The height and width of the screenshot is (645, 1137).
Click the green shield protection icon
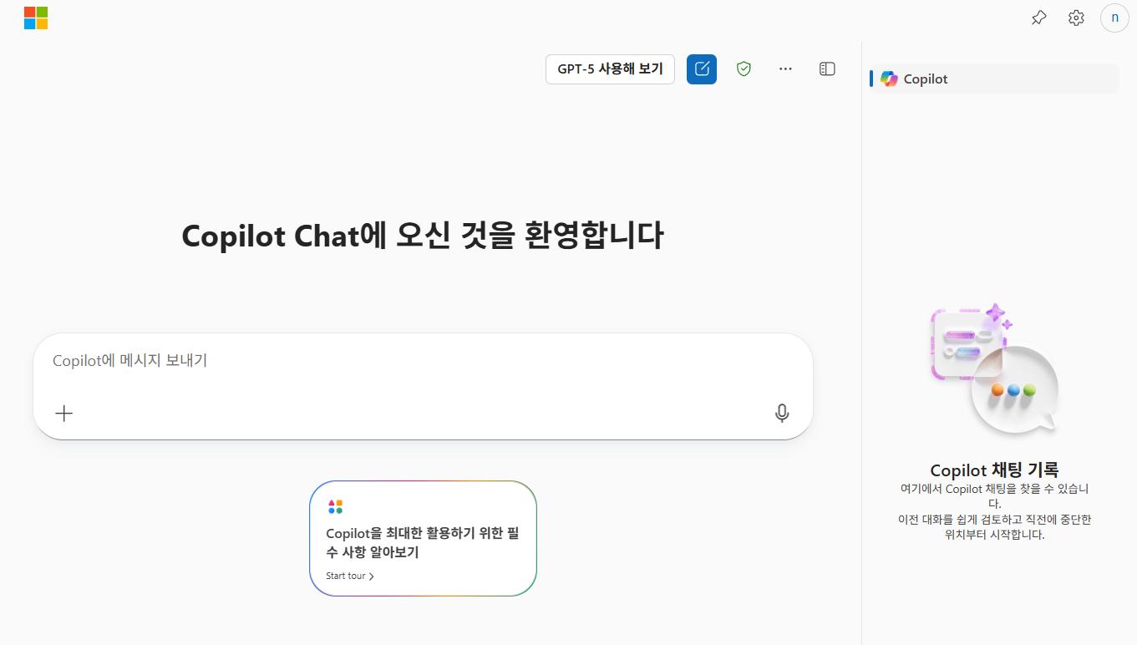tap(744, 69)
